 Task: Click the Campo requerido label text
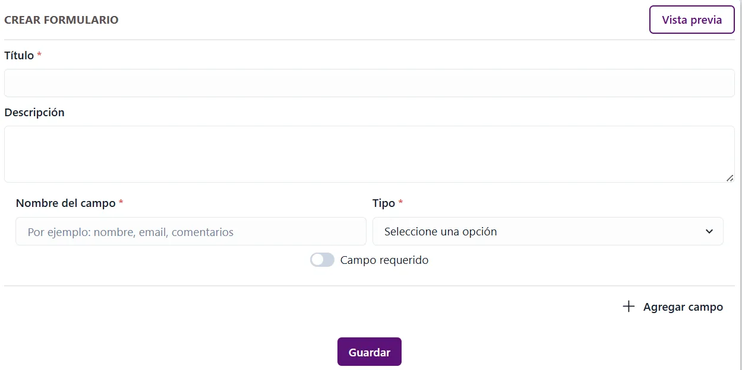[x=384, y=260]
